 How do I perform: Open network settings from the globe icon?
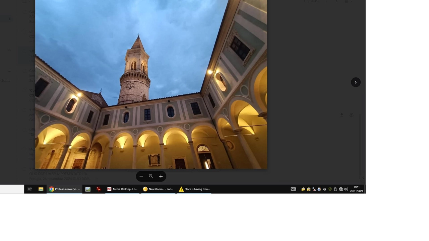[341, 189]
